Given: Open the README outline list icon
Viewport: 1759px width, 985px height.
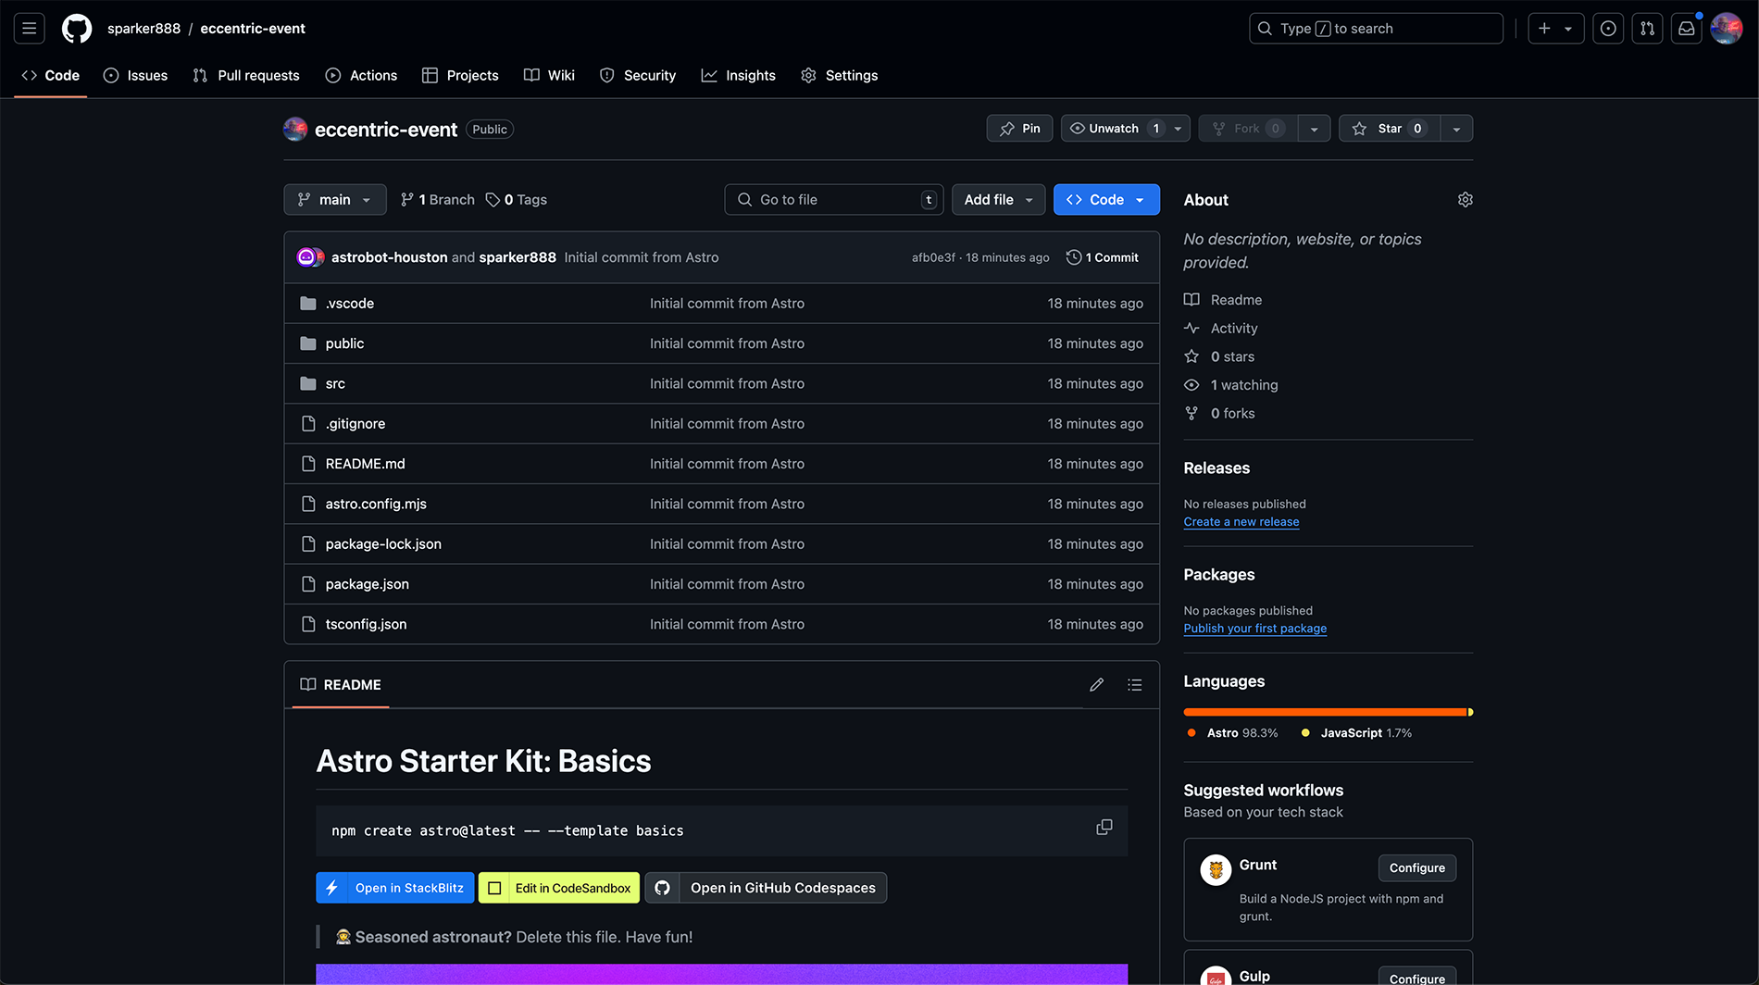Looking at the screenshot, I should pyautogui.click(x=1134, y=684).
